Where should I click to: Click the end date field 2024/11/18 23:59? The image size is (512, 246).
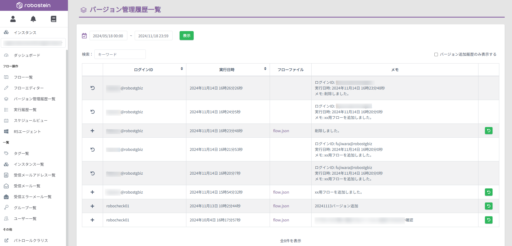pos(153,36)
